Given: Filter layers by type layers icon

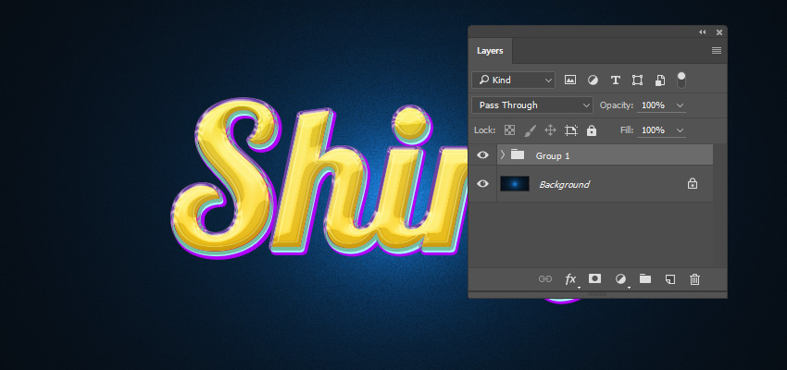Looking at the screenshot, I should tap(616, 80).
